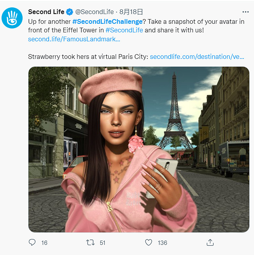
Task: Open the attached avatar photo in Paris
Action: 139,149
